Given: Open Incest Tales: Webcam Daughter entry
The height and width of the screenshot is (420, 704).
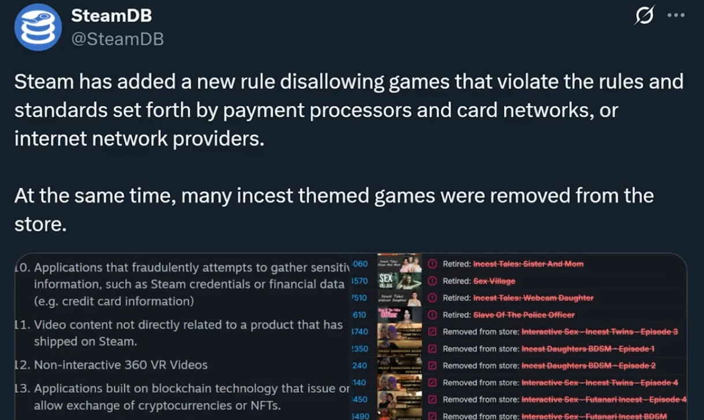Looking at the screenshot, I should [x=533, y=298].
